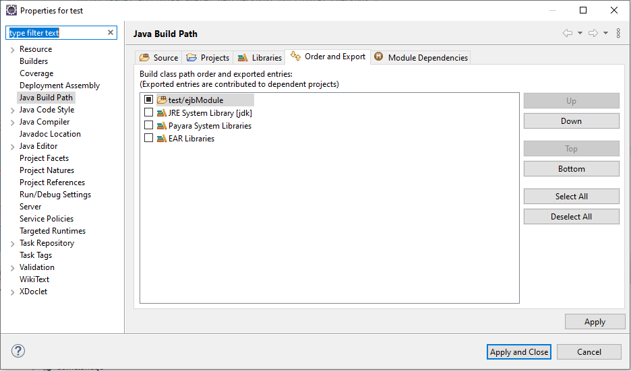Image resolution: width=631 pixels, height=371 pixels.
Task: Click the EAR Libraries icon
Action: 162,139
